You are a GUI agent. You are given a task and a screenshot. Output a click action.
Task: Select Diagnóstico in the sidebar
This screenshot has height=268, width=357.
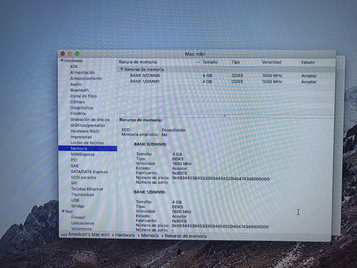(82, 108)
